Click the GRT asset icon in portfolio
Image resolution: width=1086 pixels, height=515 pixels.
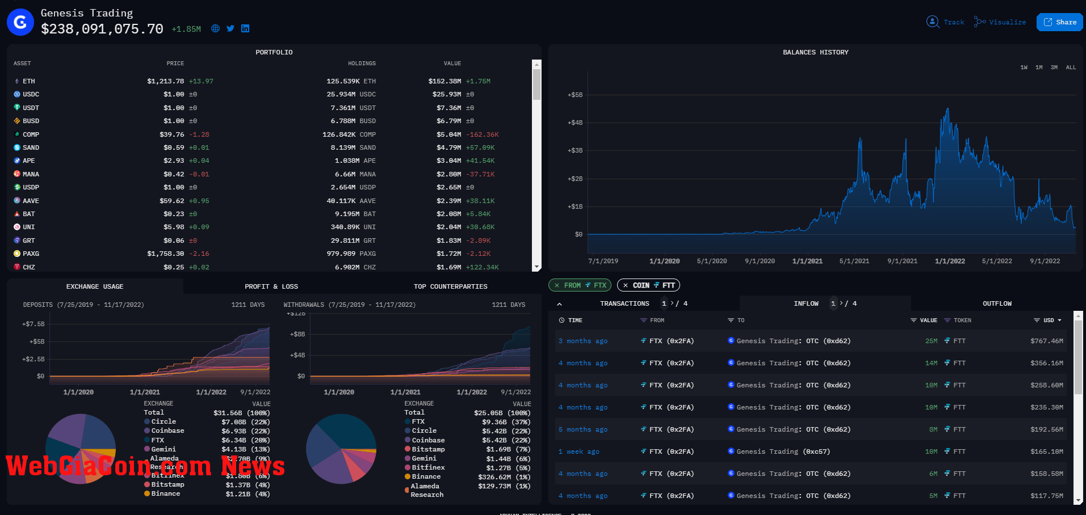pyautogui.click(x=17, y=240)
